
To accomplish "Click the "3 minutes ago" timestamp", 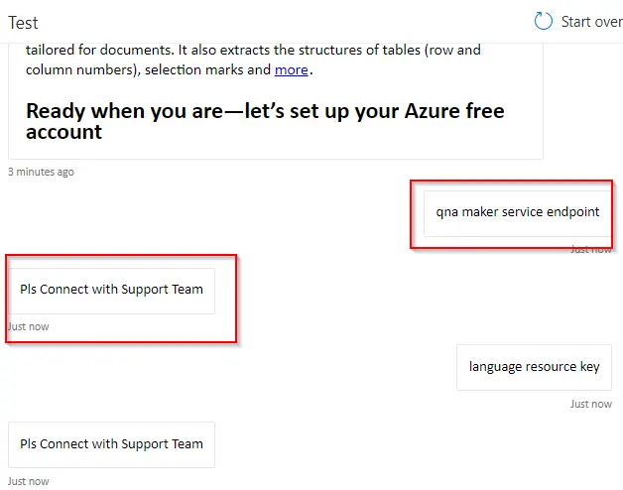I will pyautogui.click(x=41, y=172).
